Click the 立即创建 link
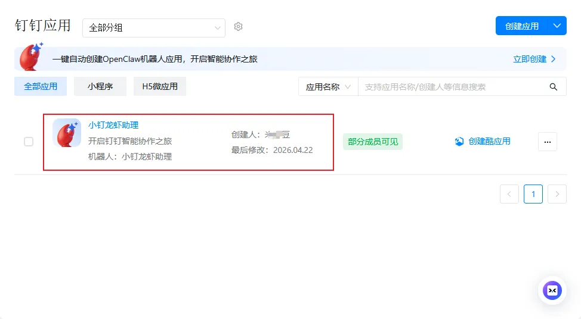The height and width of the screenshot is (319, 581). pyautogui.click(x=534, y=59)
